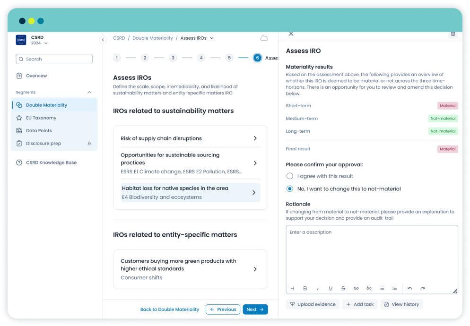This screenshot has width=470, height=326.
Task: Go to step 3 in progress stepper
Action: [173, 58]
